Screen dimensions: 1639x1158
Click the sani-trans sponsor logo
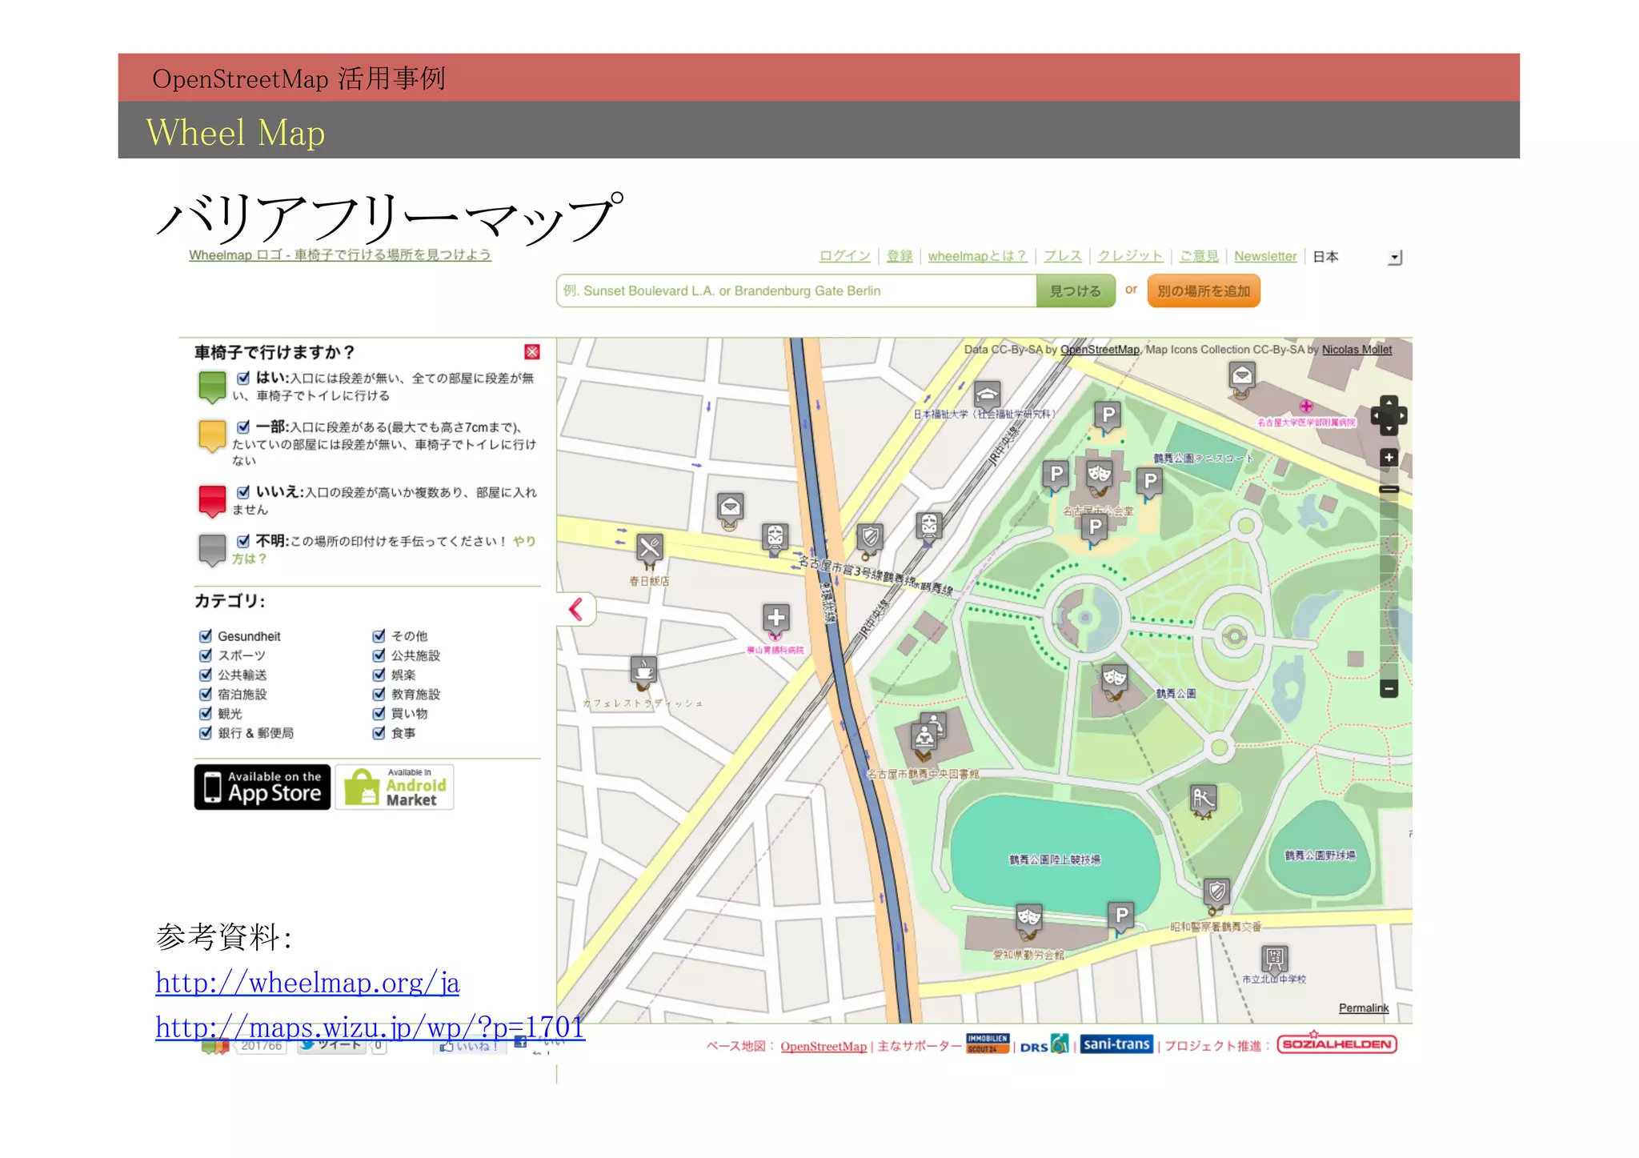(1116, 1044)
